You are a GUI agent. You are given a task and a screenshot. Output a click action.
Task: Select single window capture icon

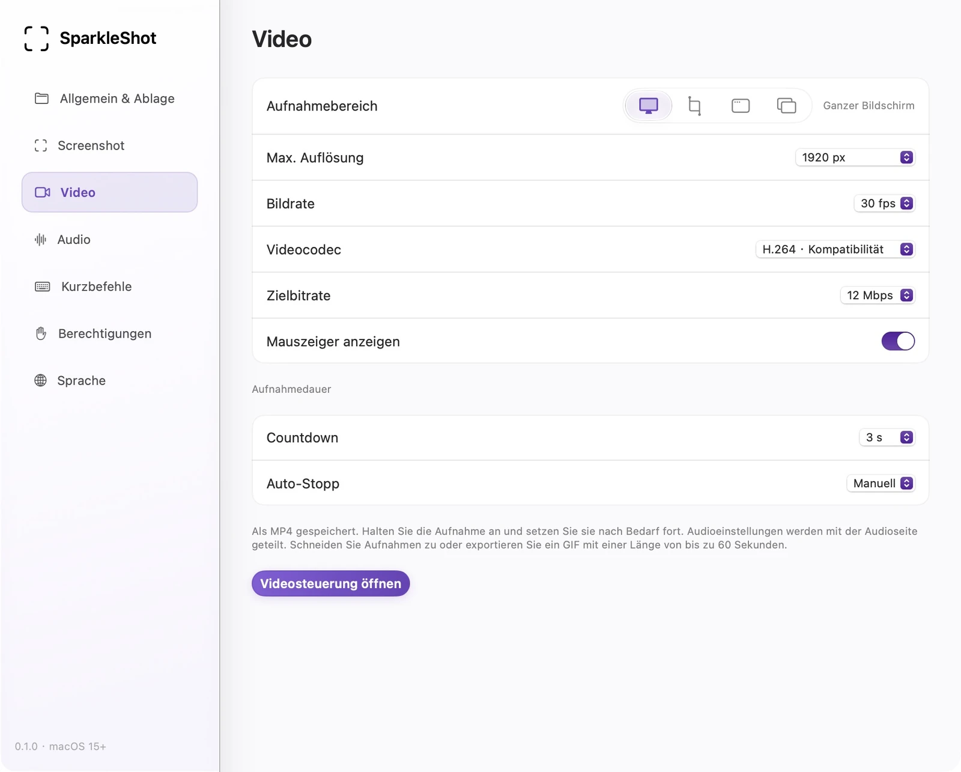pos(741,106)
